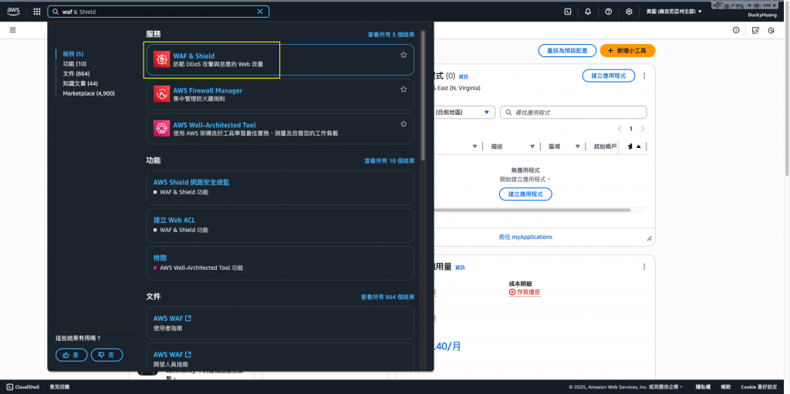View all 10 feature results

[x=390, y=160]
